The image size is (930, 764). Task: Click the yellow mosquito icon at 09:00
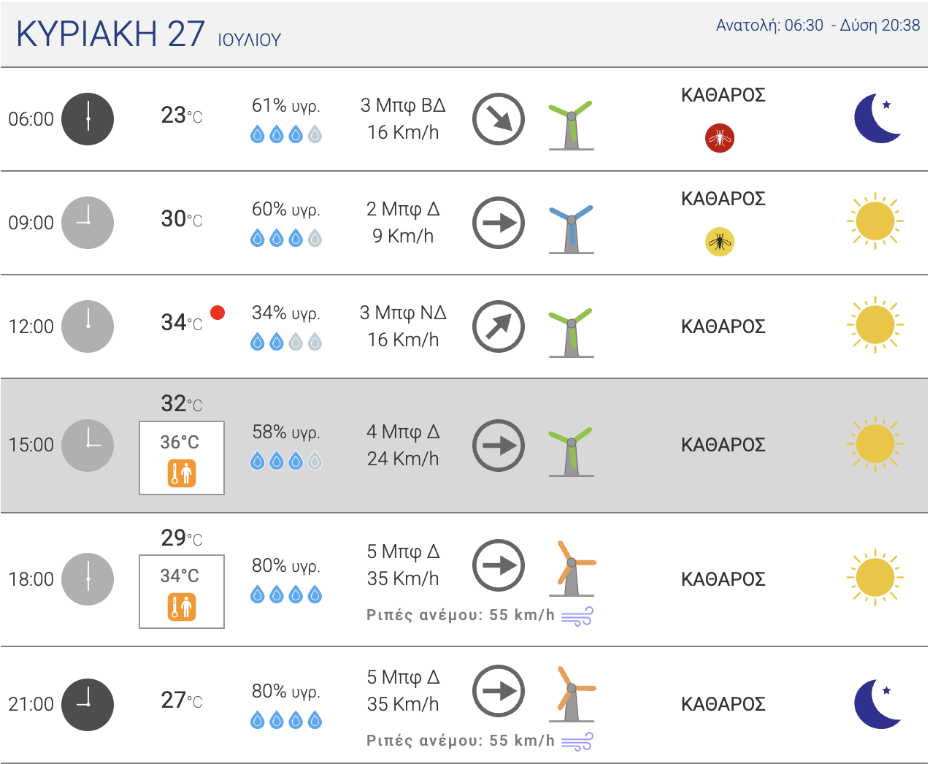click(x=720, y=242)
